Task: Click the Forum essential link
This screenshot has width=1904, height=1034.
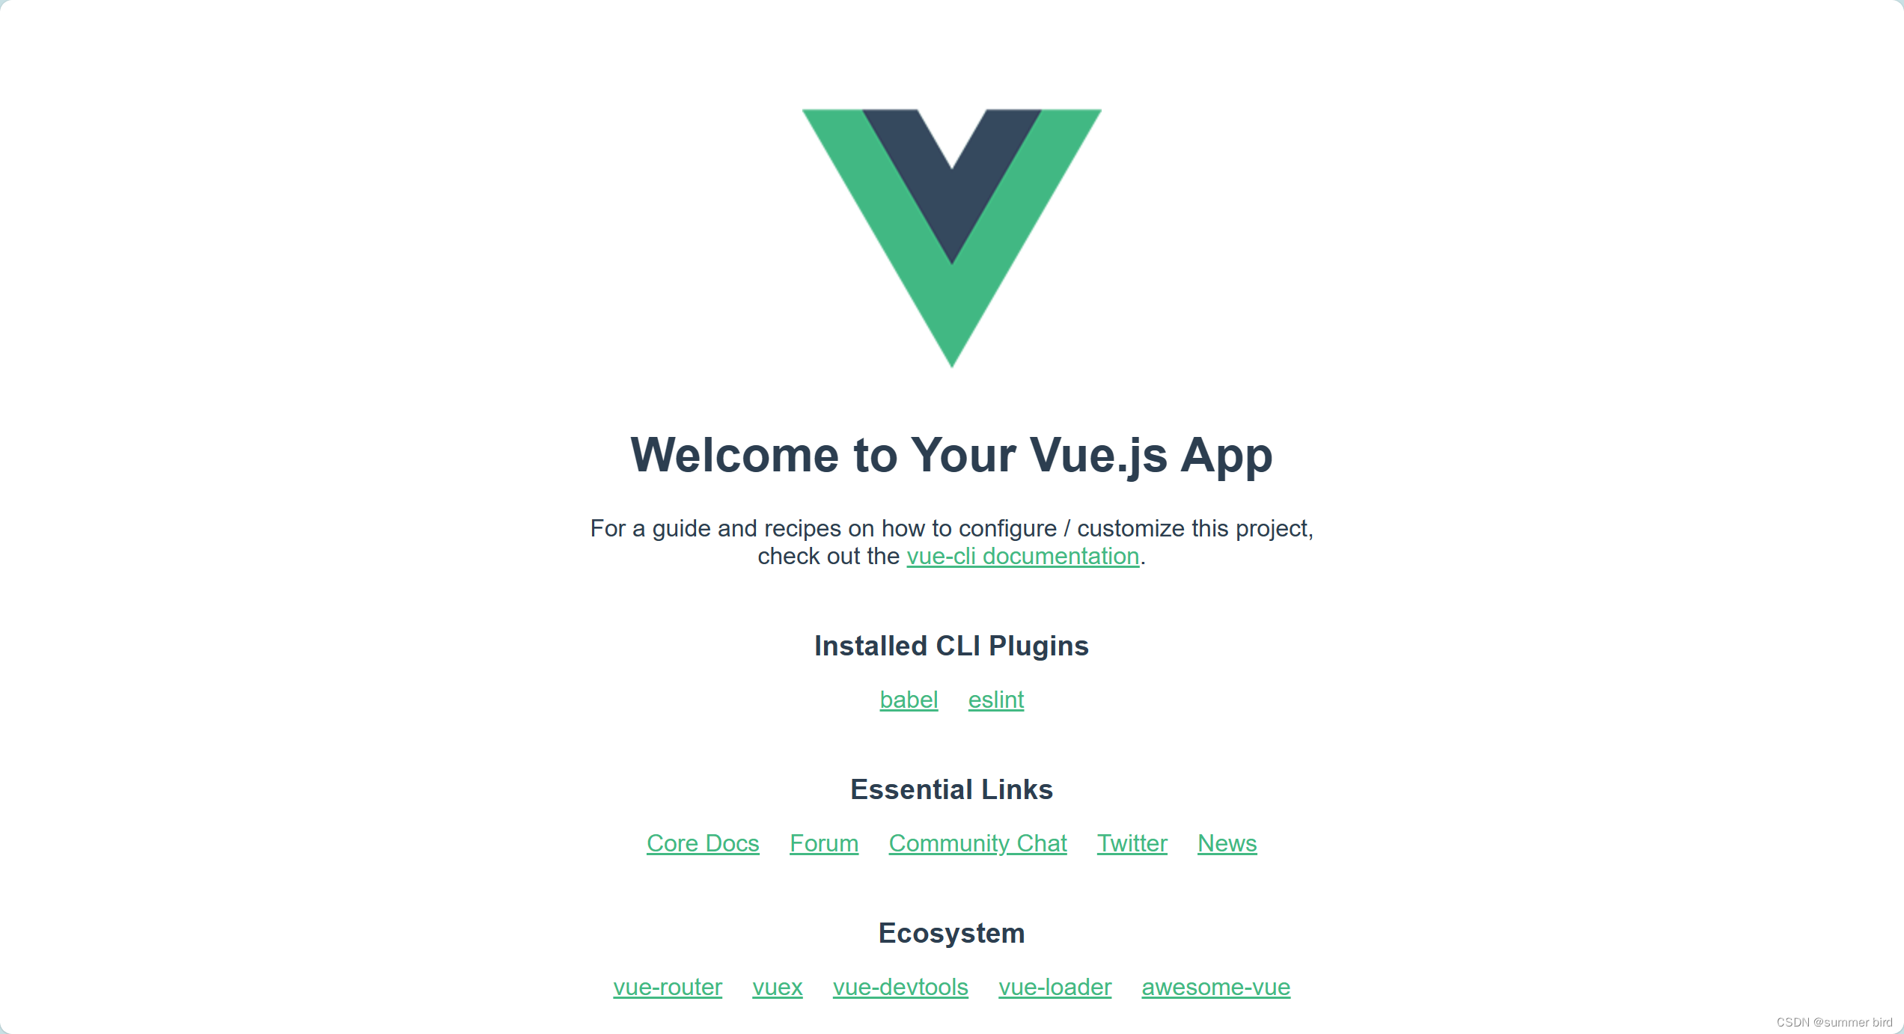Action: 823,842
